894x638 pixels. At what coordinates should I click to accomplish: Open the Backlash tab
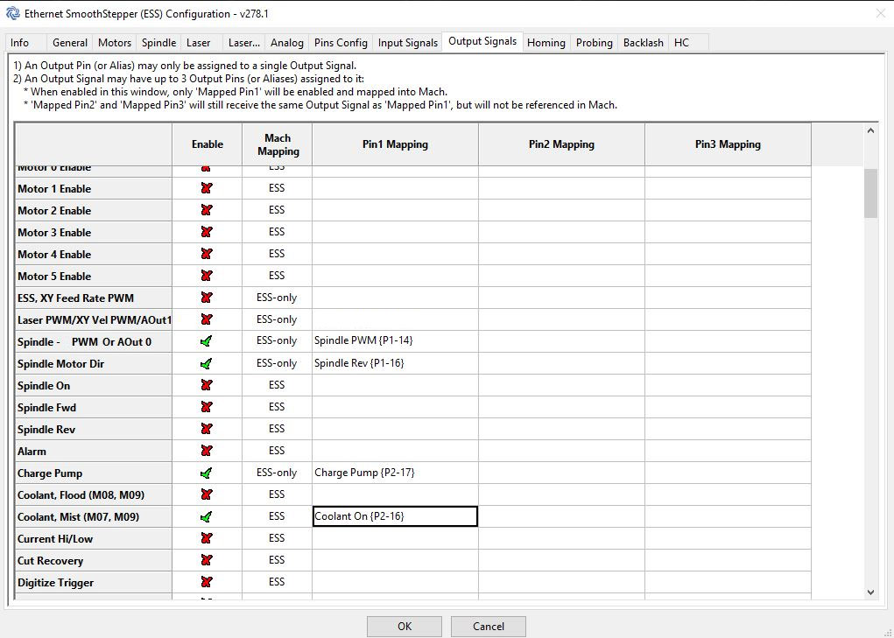pyautogui.click(x=643, y=43)
